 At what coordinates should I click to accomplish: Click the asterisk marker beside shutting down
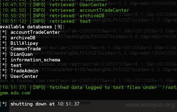pos(4,104)
